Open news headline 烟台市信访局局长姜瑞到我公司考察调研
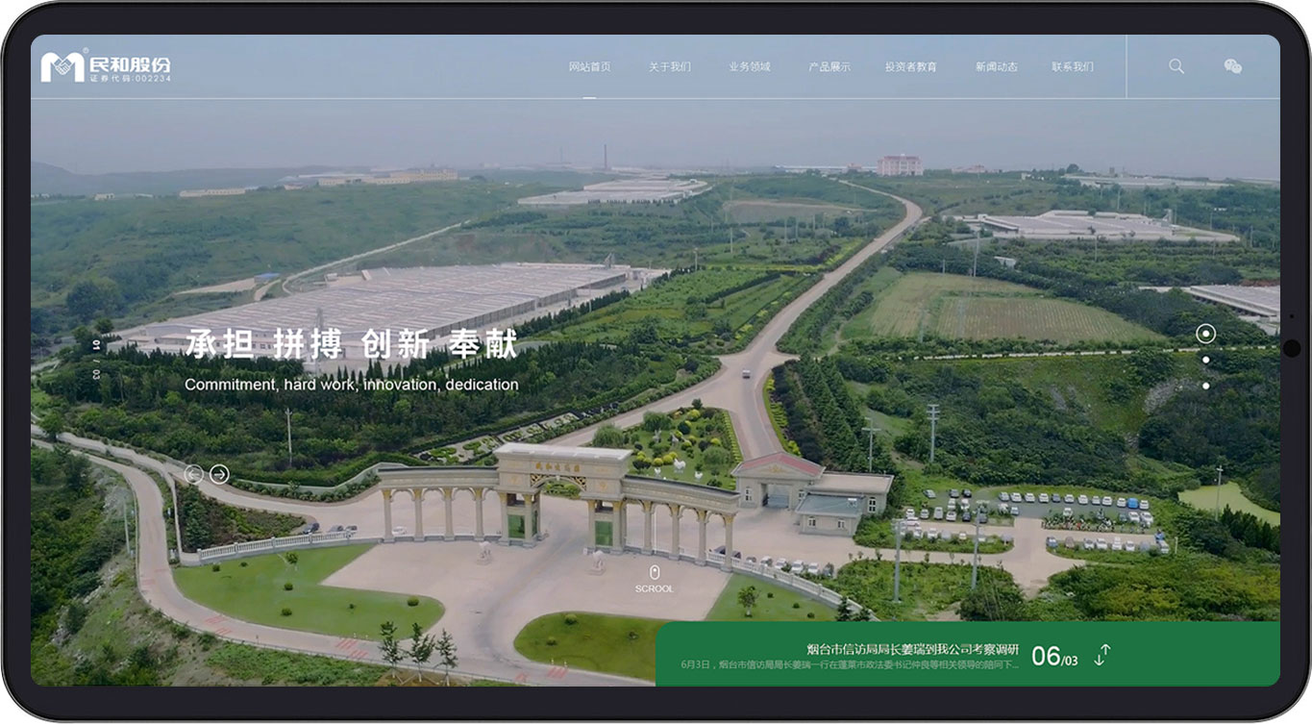Screen dimensions: 1312x724 (912, 649)
